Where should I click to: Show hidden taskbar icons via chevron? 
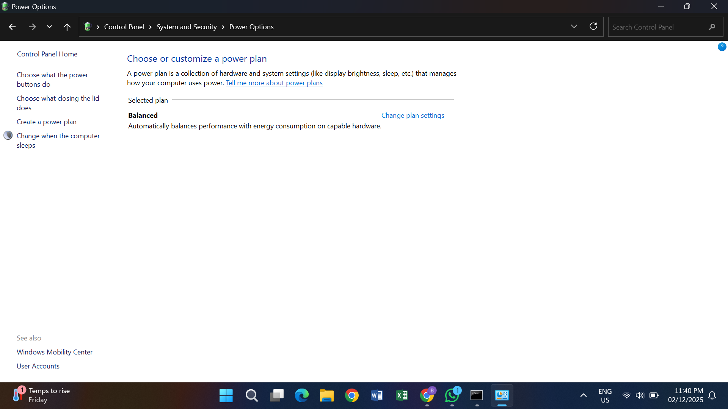tap(583, 395)
